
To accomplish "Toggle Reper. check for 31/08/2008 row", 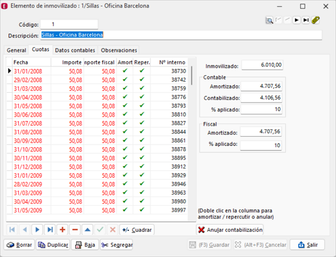I will coord(142,131).
